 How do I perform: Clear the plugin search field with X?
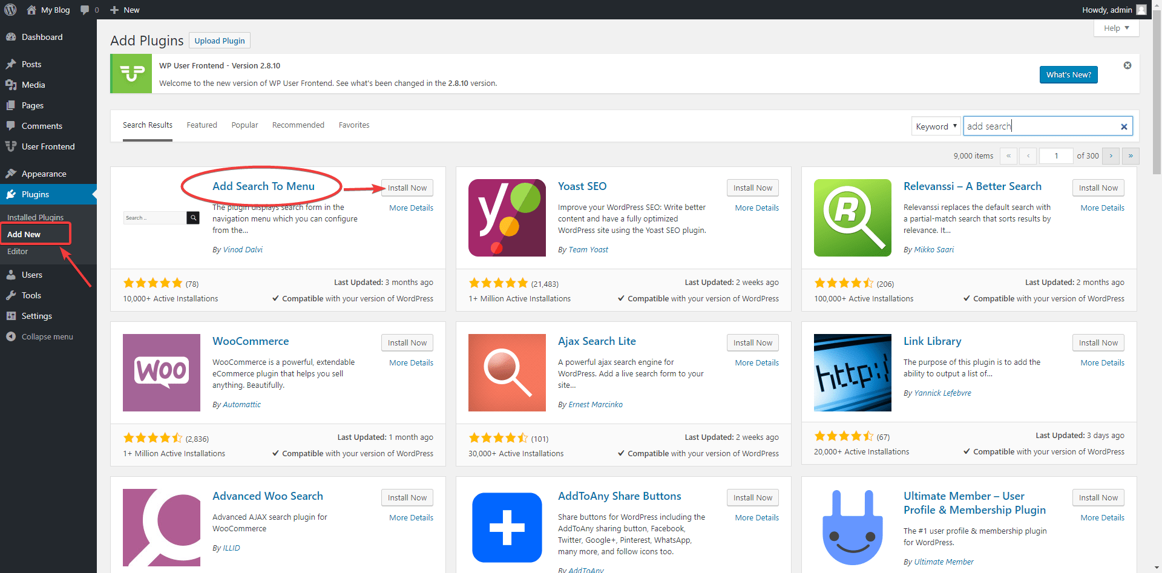tap(1124, 126)
